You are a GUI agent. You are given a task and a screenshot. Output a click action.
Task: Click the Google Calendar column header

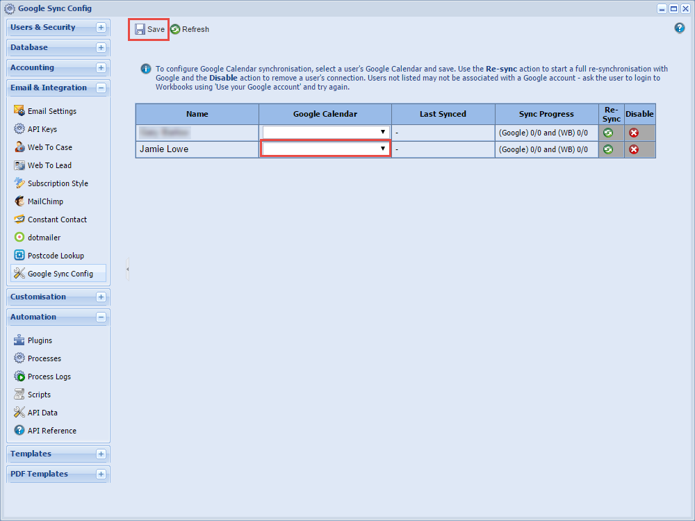click(325, 114)
